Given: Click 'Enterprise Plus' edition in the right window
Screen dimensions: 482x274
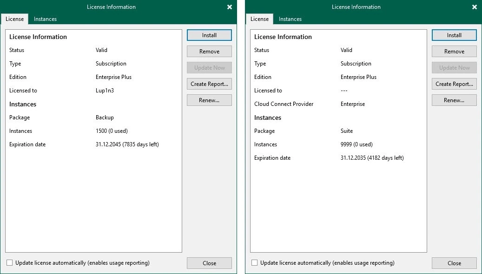Looking at the screenshot, I should [358, 77].
